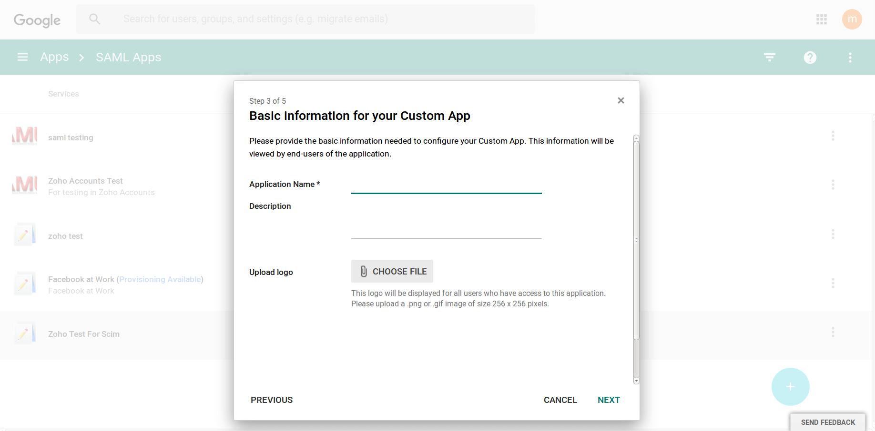Screen dimensions: 875x431
Task: Open the Help icon in the green toolbar
Action: tap(810, 57)
